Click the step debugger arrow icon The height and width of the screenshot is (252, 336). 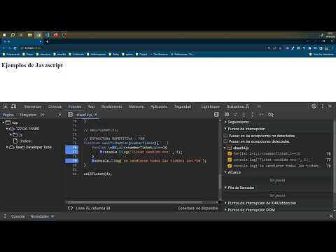coord(261,115)
